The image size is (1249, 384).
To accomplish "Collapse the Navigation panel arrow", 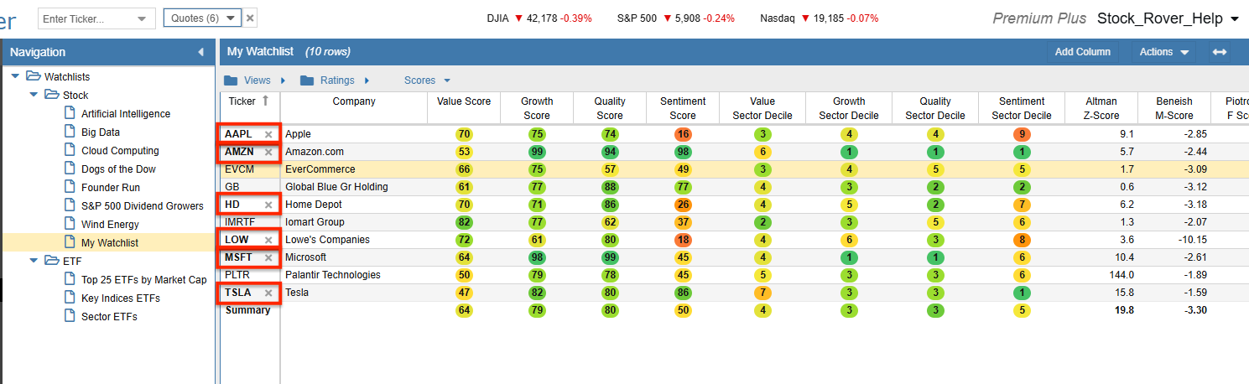I will coord(200,52).
